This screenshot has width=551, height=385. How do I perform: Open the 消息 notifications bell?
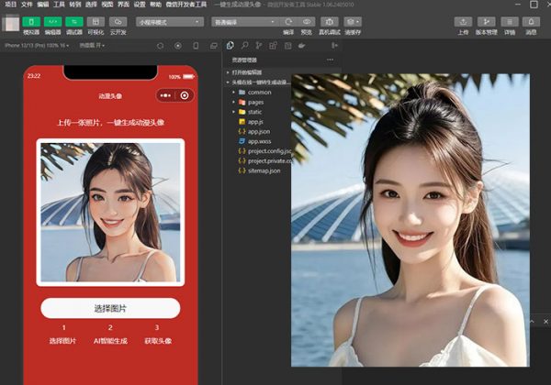coord(531,21)
